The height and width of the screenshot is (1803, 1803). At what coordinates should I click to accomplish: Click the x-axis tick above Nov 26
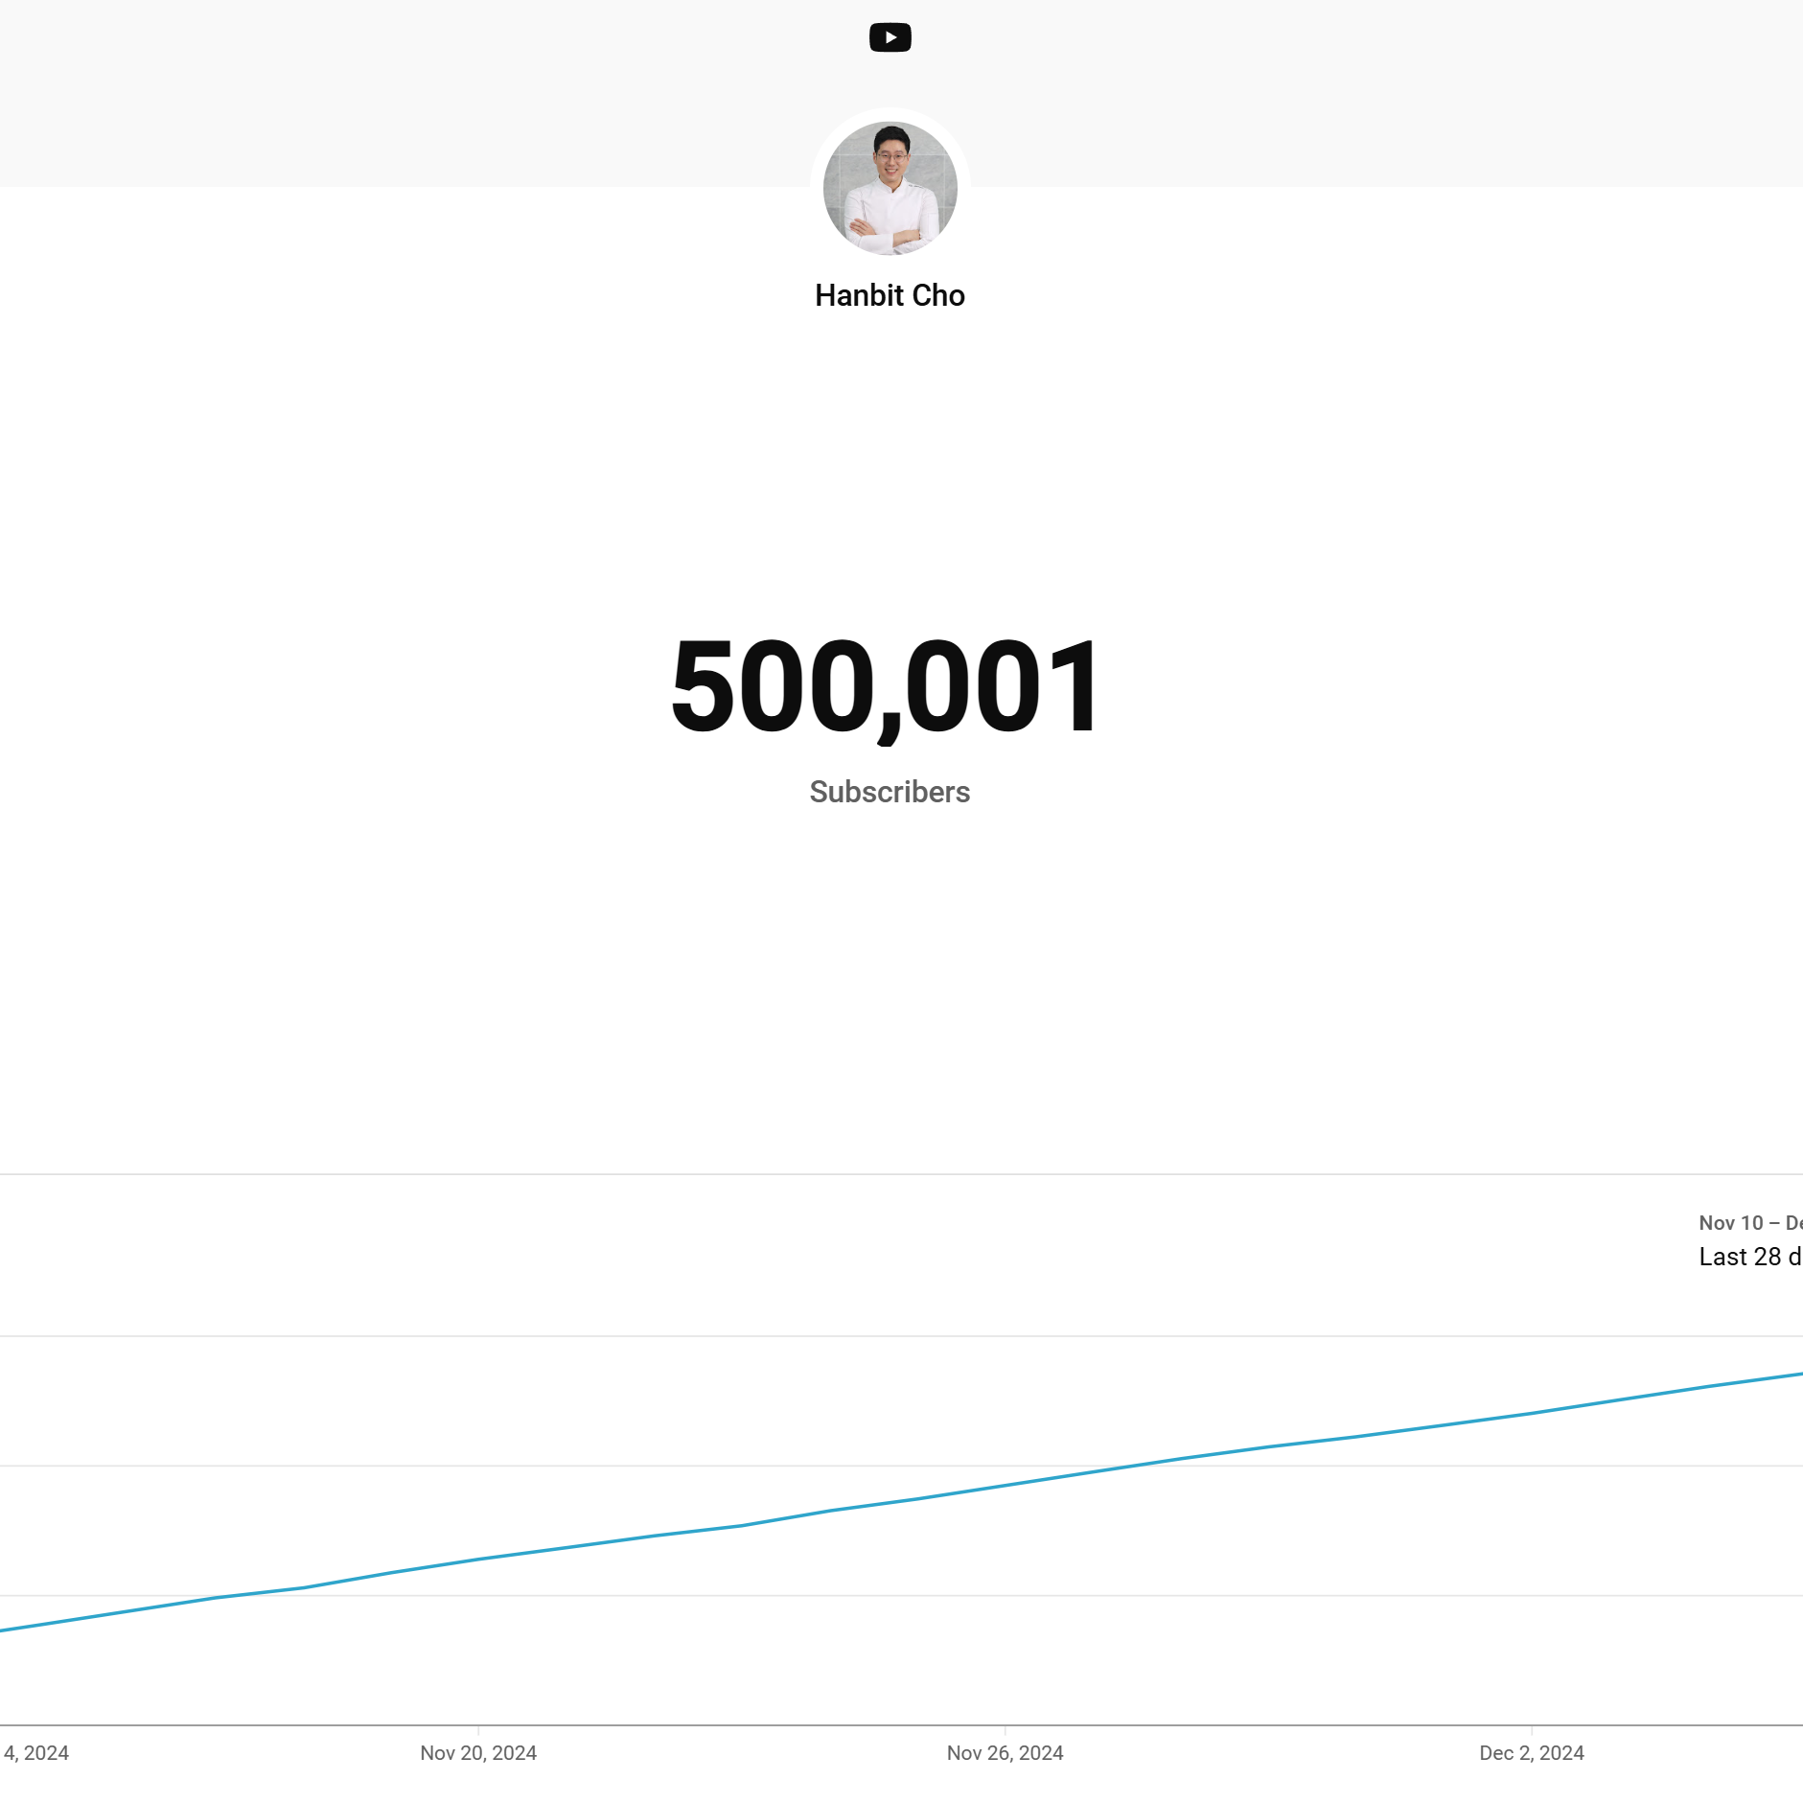(1005, 1730)
